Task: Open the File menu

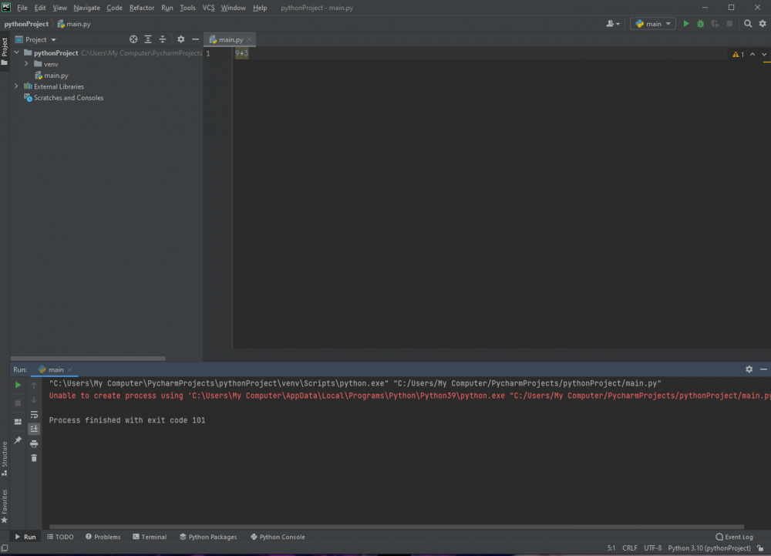Action: click(x=22, y=8)
